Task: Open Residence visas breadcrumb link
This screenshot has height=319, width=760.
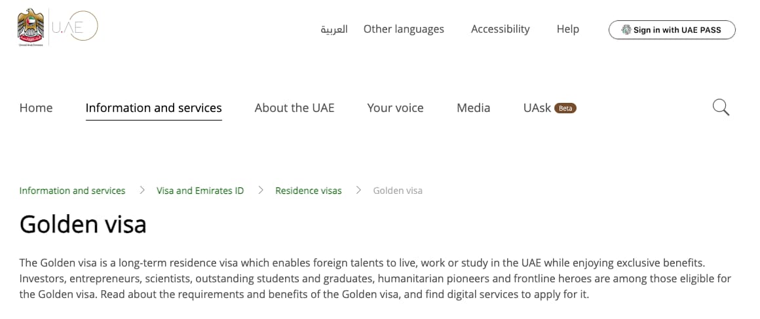Action: [x=309, y=191]
